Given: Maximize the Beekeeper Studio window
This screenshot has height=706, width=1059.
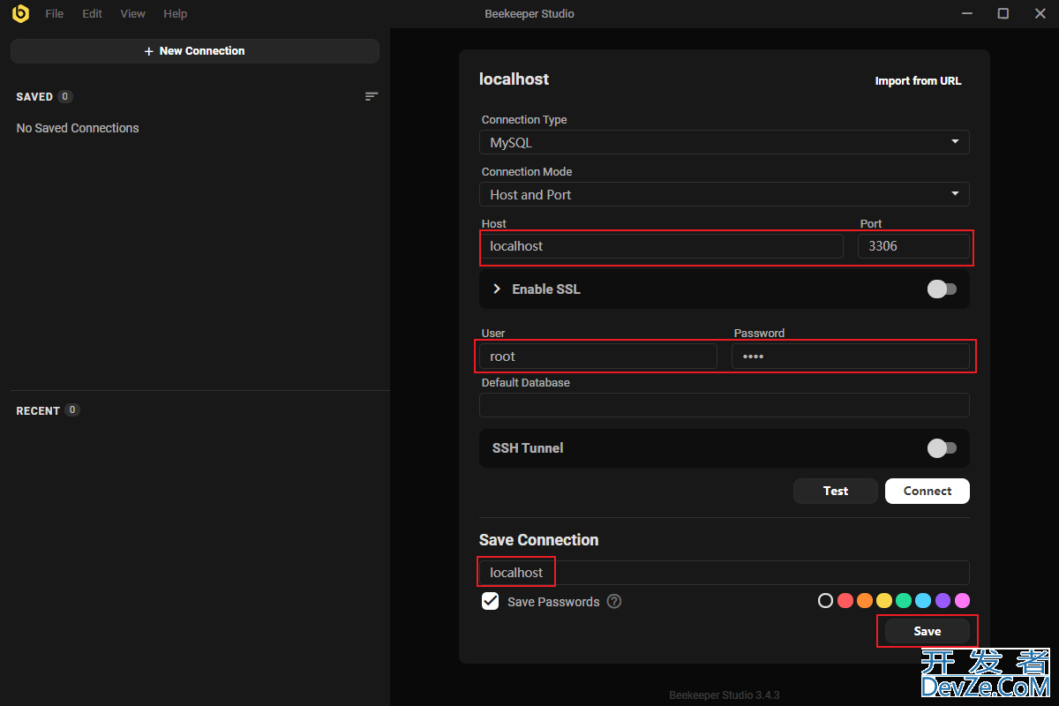Looking at the screenshot, I should pos(1003,13).
